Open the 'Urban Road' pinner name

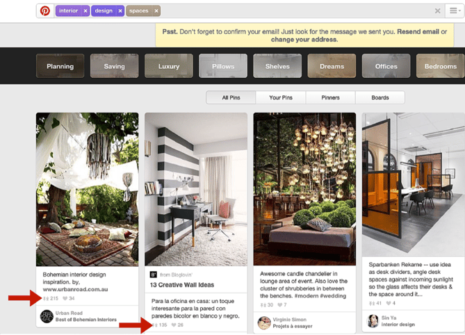pyautogui.click(x=69, y=313)
